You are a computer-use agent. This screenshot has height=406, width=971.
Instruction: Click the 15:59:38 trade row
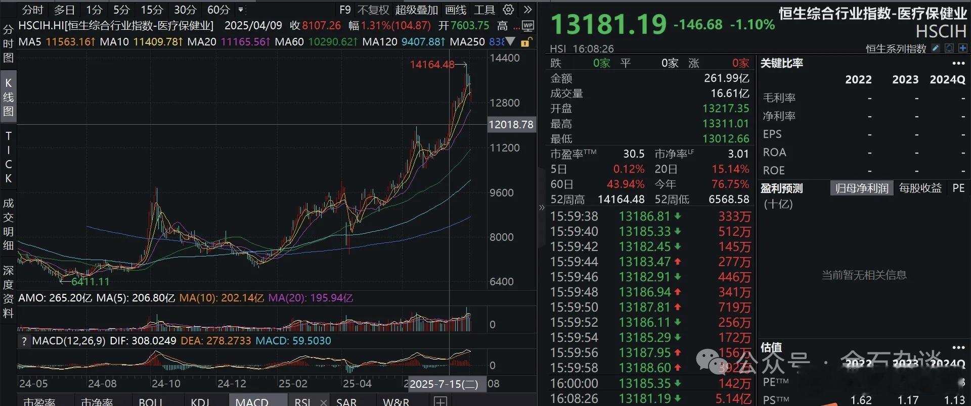coord(651,217)
